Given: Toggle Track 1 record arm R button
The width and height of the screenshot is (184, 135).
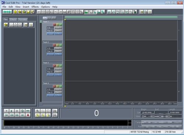Looking at the screenshot, I should pos(54,25).
